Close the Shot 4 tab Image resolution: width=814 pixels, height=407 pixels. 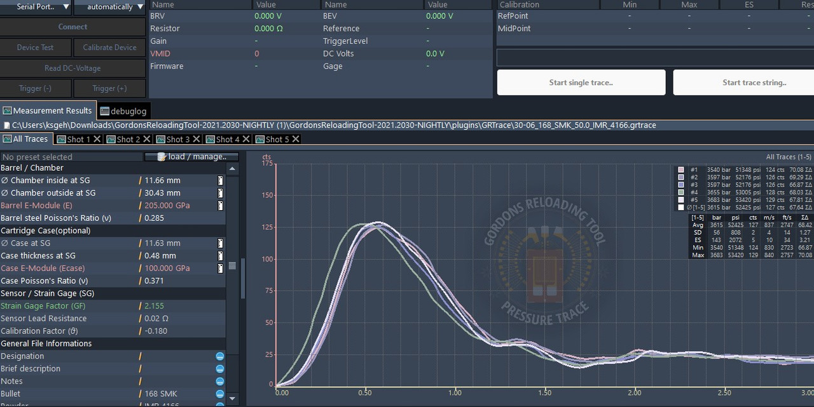click(x=246, y=139)
